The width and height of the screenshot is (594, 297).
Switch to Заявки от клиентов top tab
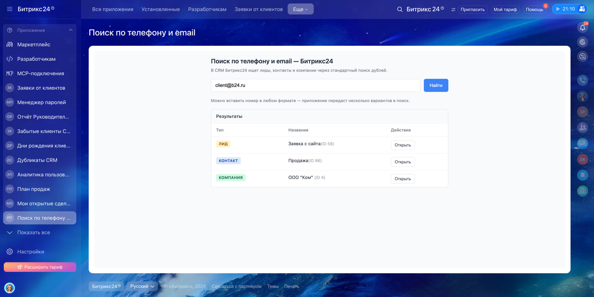[x=259, y=9]
